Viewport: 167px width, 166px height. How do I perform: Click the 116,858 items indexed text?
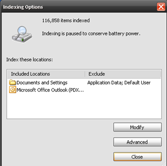[66, 20]
